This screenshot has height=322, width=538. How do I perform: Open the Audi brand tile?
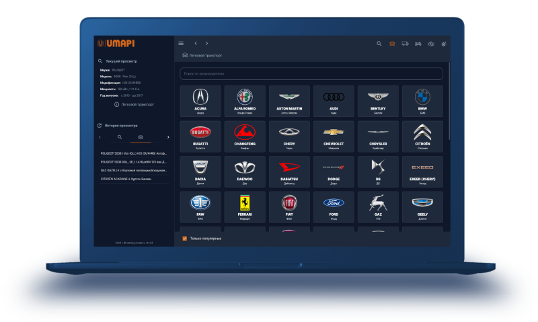point(334,101)
